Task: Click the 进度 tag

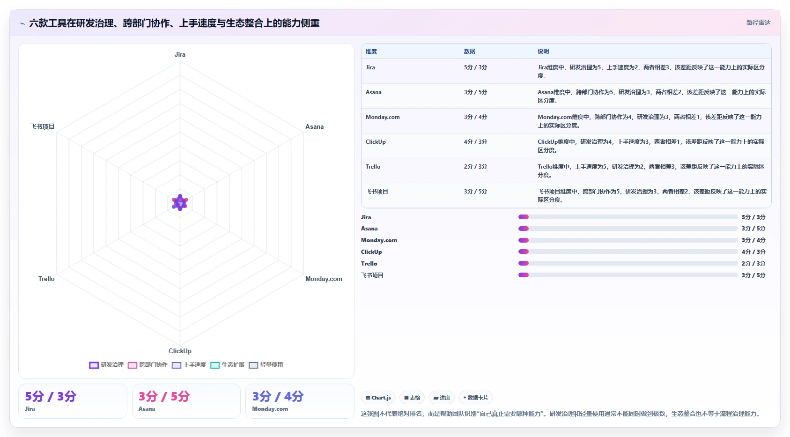Action: (x=442, y=398)
